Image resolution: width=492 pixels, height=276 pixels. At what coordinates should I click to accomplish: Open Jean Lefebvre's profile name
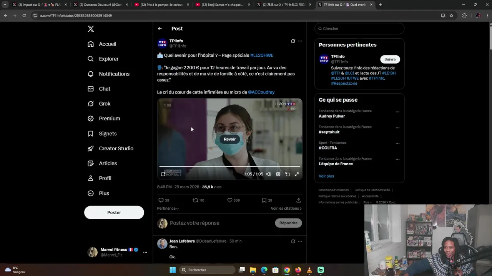(x=182, y=241)
